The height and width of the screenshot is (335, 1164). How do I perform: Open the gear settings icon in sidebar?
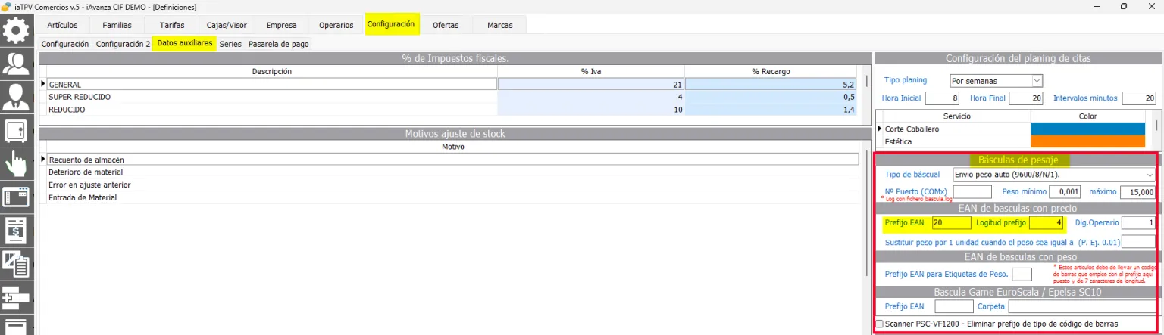click(x=17, y=31)
